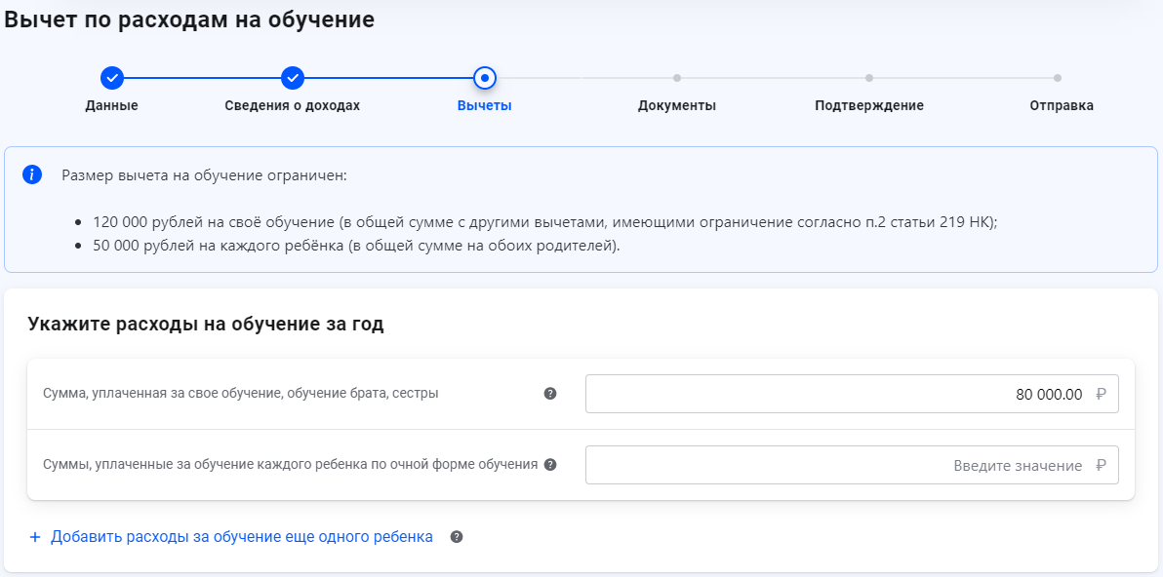Viewport: 1163px width, 577px height.
Task: Open help for child's full-time education sum
Action: (550, 465)
